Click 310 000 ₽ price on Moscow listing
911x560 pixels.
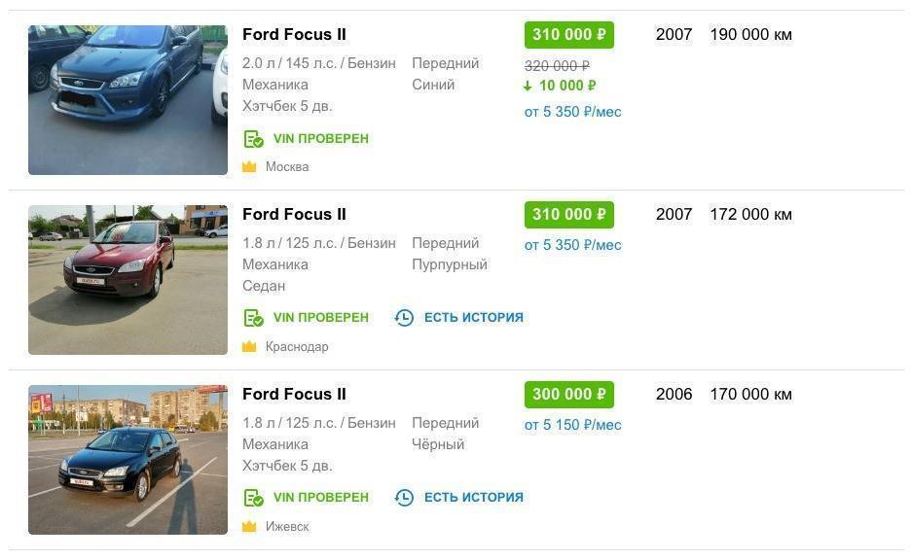click(x=569, y=35)
